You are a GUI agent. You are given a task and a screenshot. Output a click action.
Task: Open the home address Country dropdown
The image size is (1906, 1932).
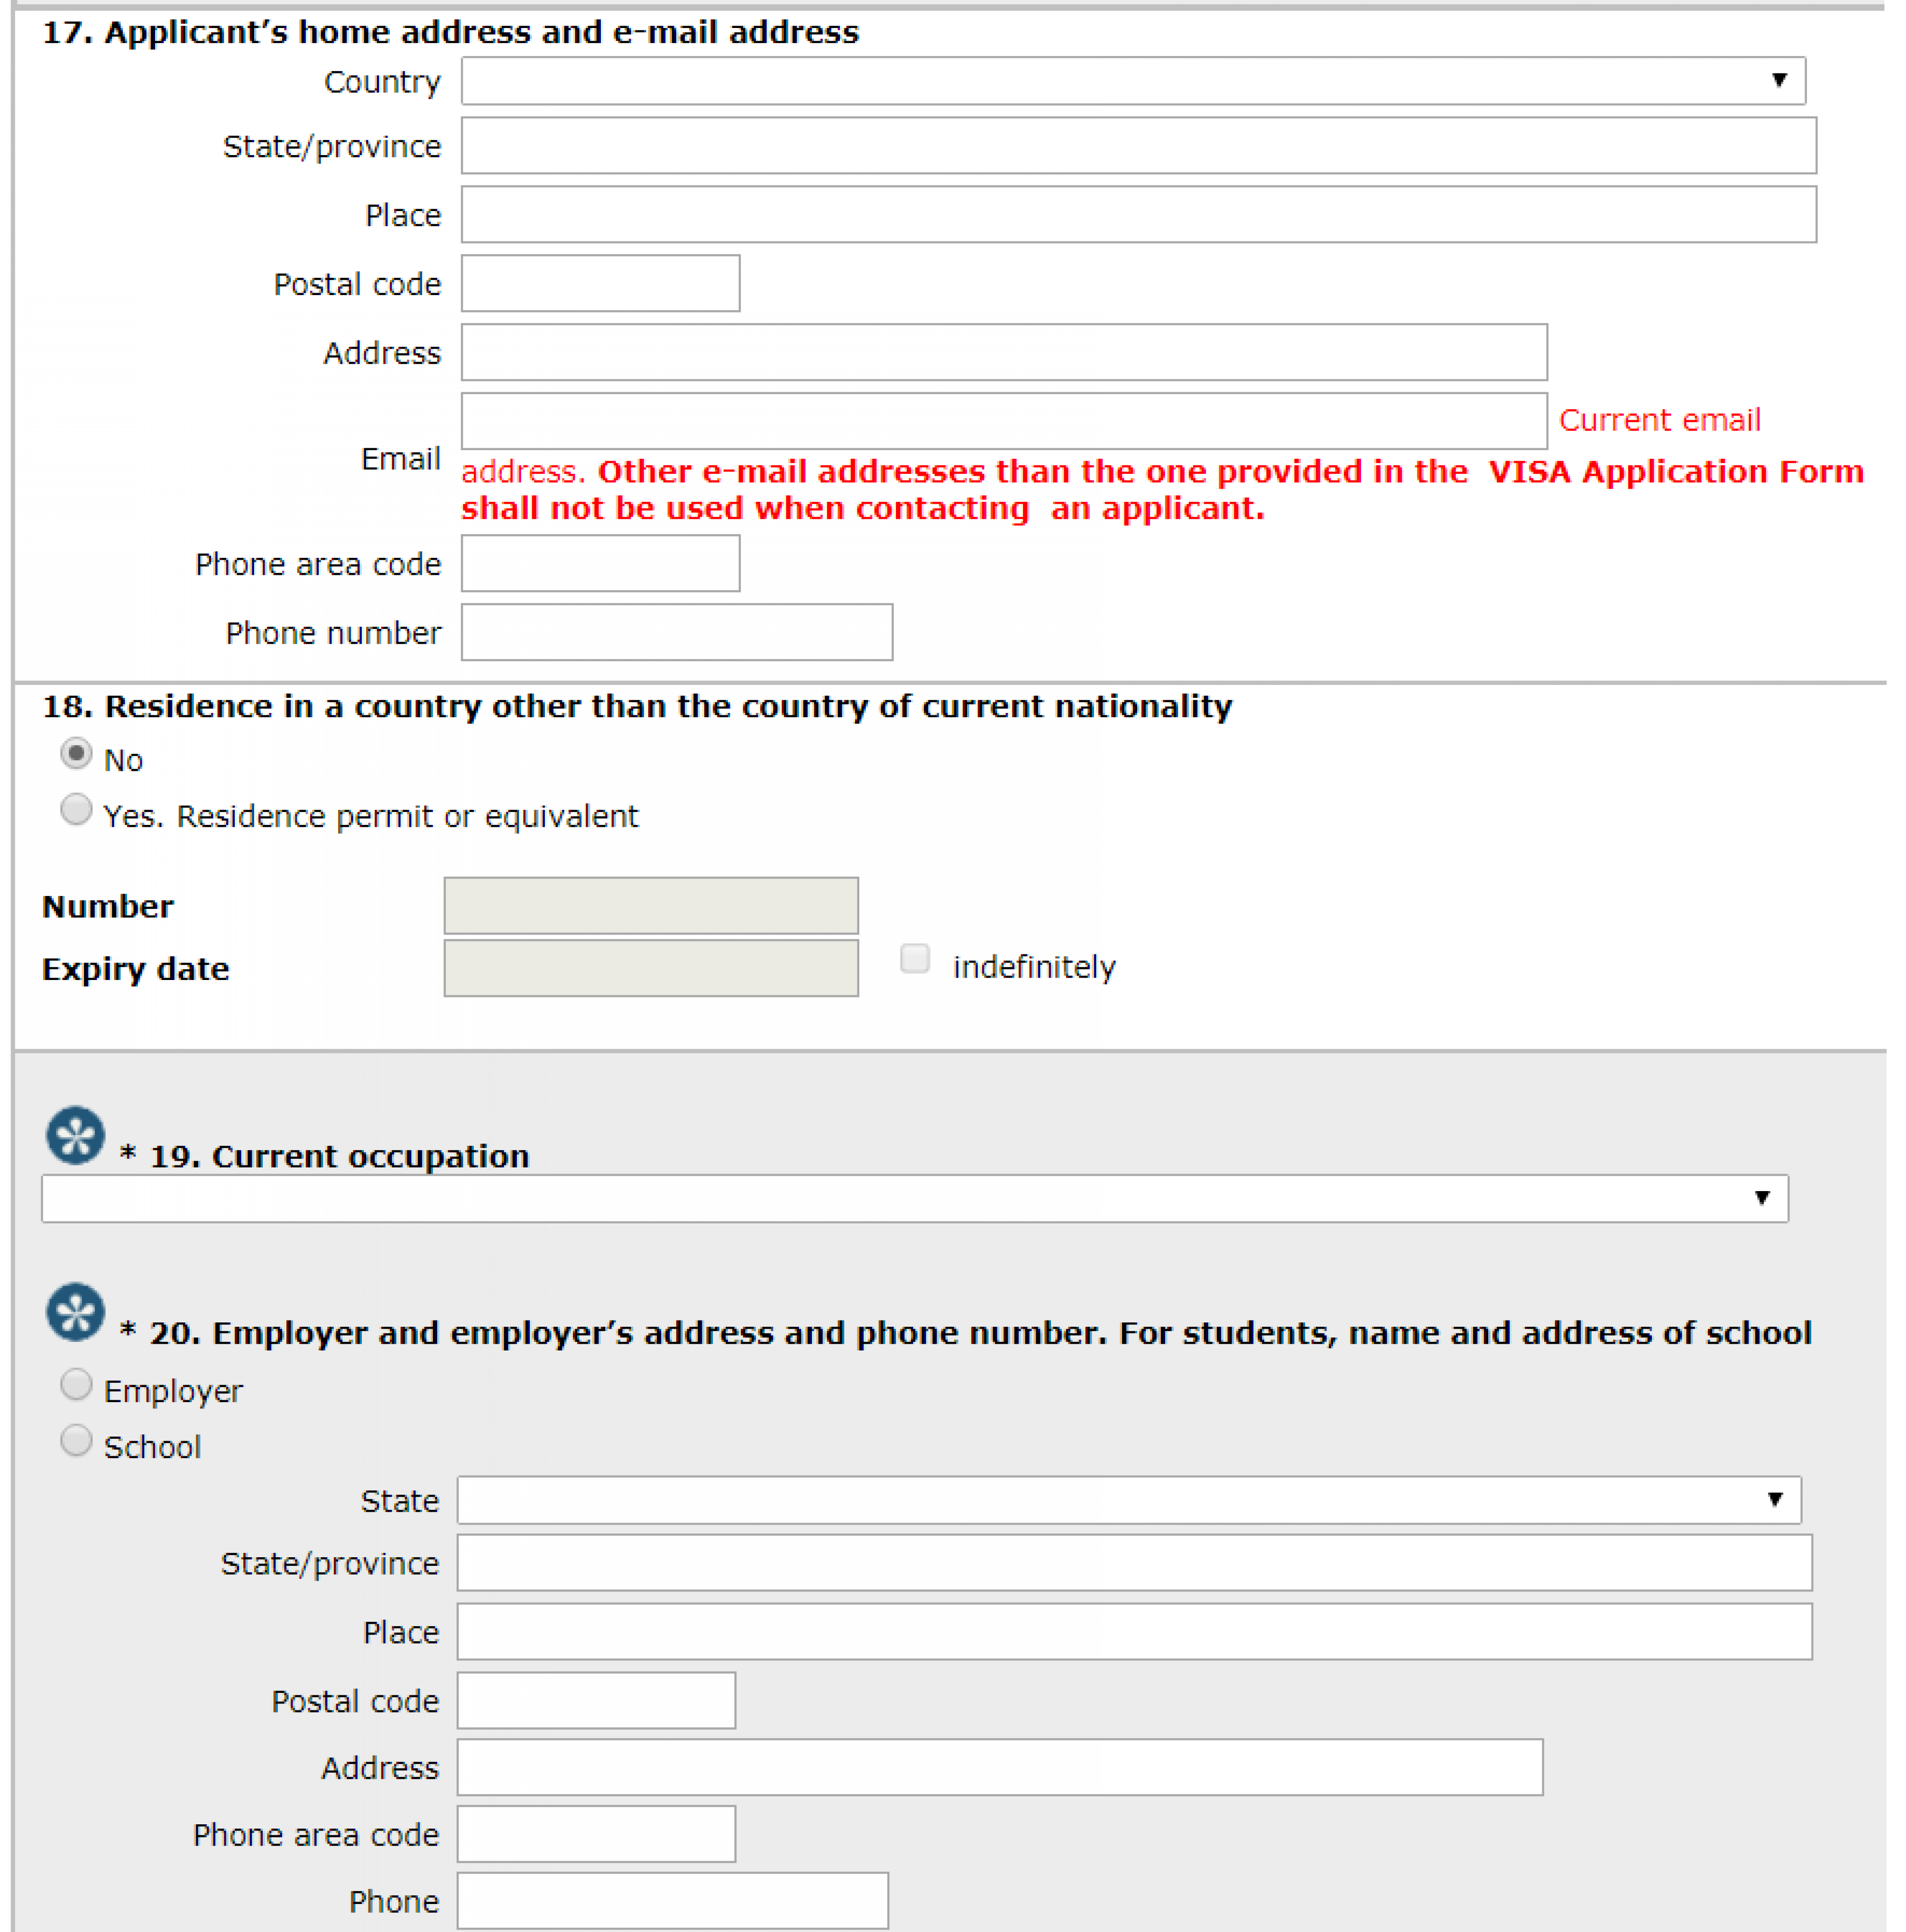pyautogui.click(x=1132, y=81)
